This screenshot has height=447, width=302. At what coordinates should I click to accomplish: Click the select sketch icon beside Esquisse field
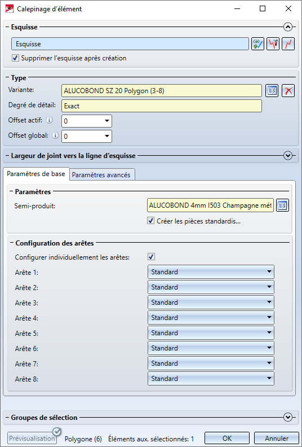(x=257, y=44)
